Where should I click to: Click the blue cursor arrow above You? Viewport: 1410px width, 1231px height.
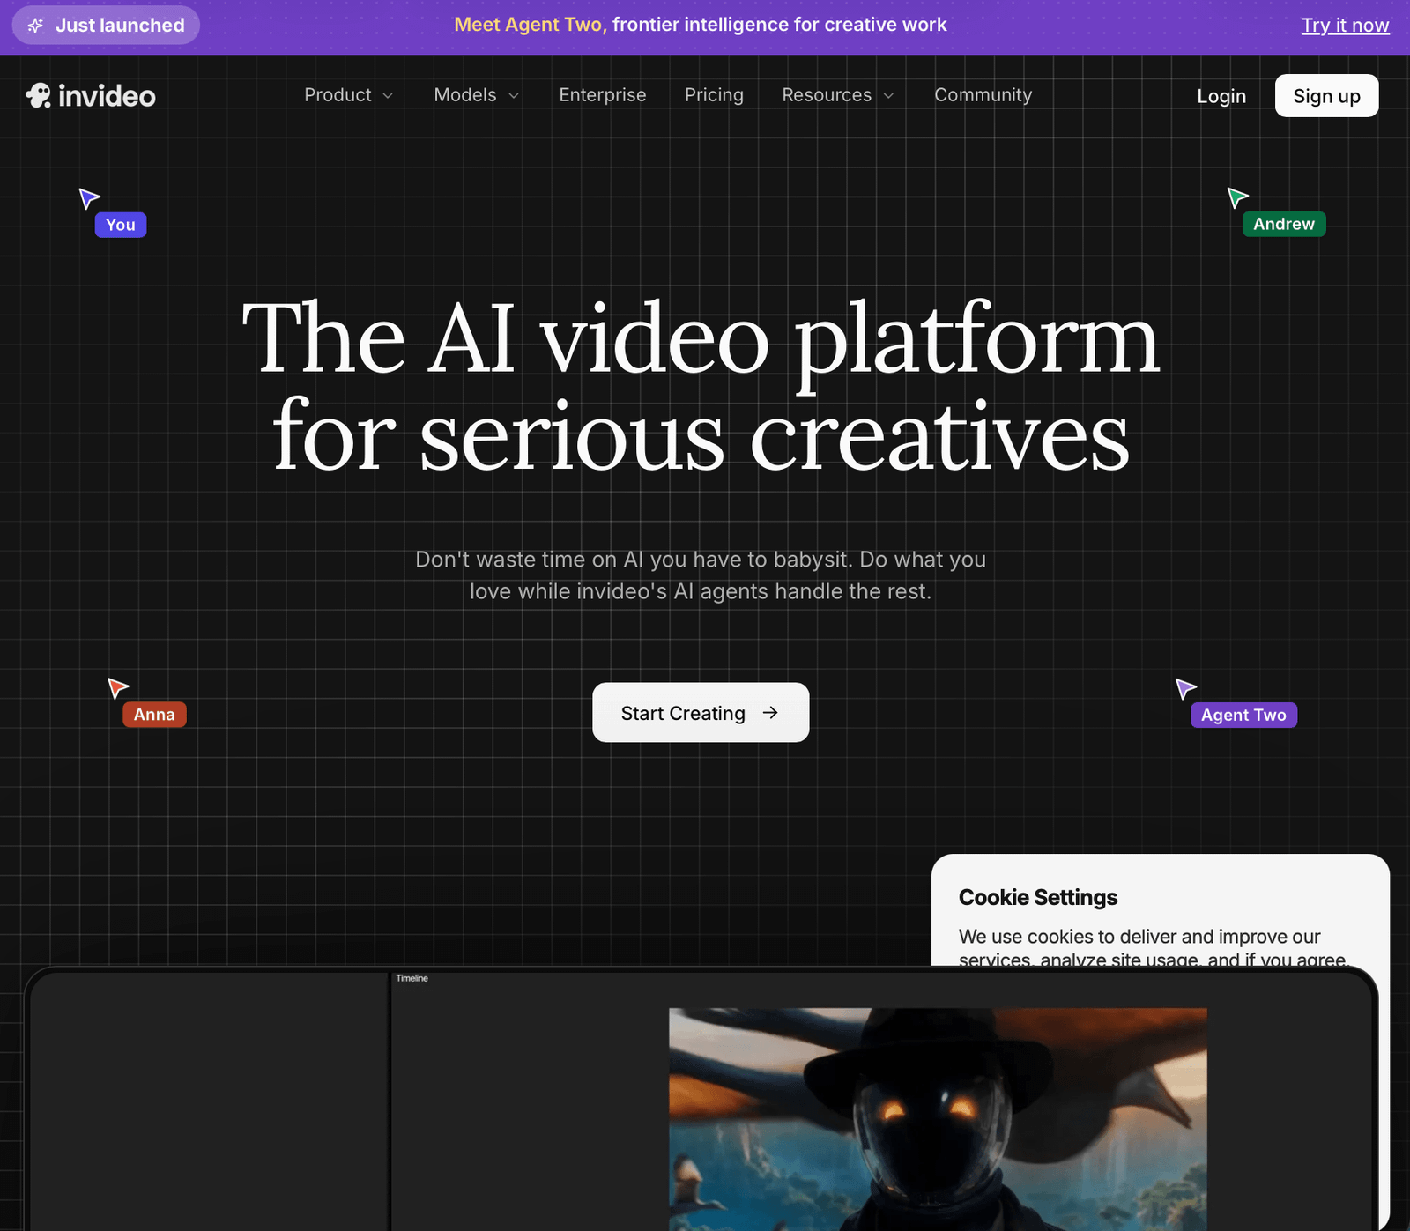(x=89, y=198)
